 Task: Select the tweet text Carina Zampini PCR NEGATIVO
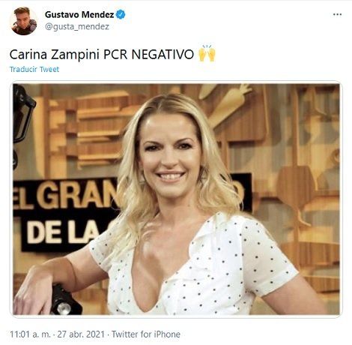pos(102,54)
